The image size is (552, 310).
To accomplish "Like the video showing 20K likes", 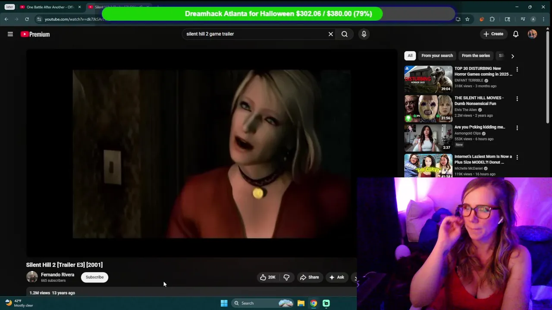I will (267, 277).
